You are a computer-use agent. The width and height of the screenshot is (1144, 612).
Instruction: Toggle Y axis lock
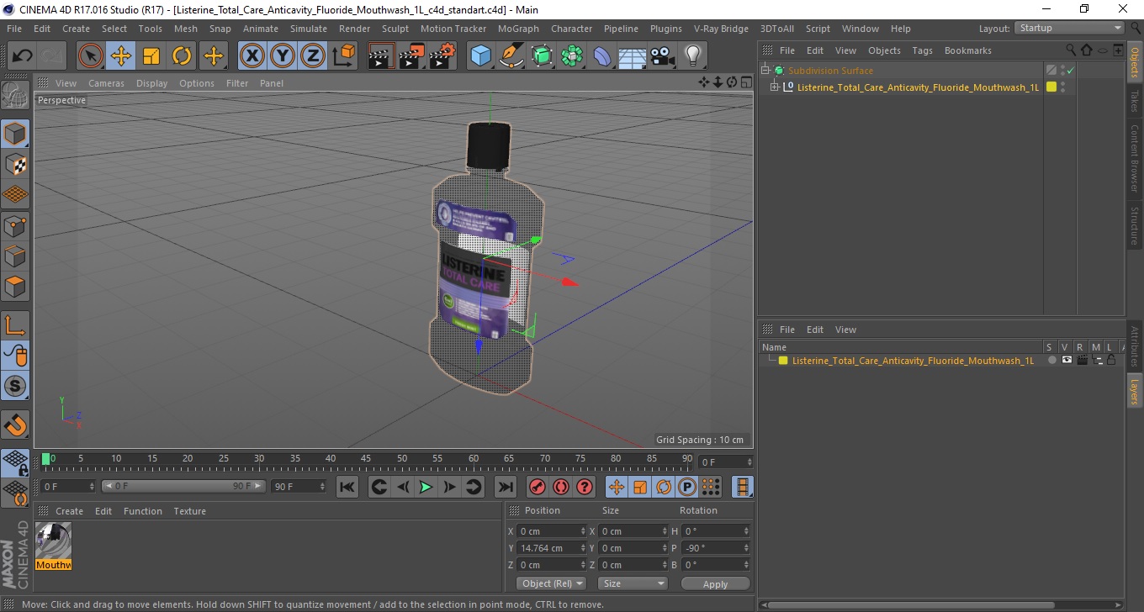(x=283, y=56)
